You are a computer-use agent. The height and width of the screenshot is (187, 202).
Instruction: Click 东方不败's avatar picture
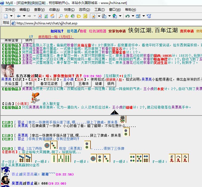7,71
